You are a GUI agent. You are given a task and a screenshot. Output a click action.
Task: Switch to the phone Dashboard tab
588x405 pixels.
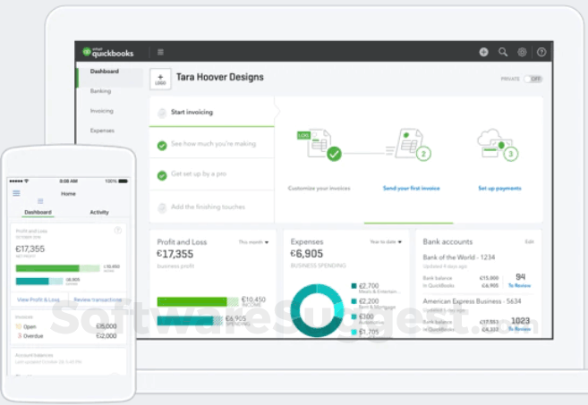[x=38, y=213]
